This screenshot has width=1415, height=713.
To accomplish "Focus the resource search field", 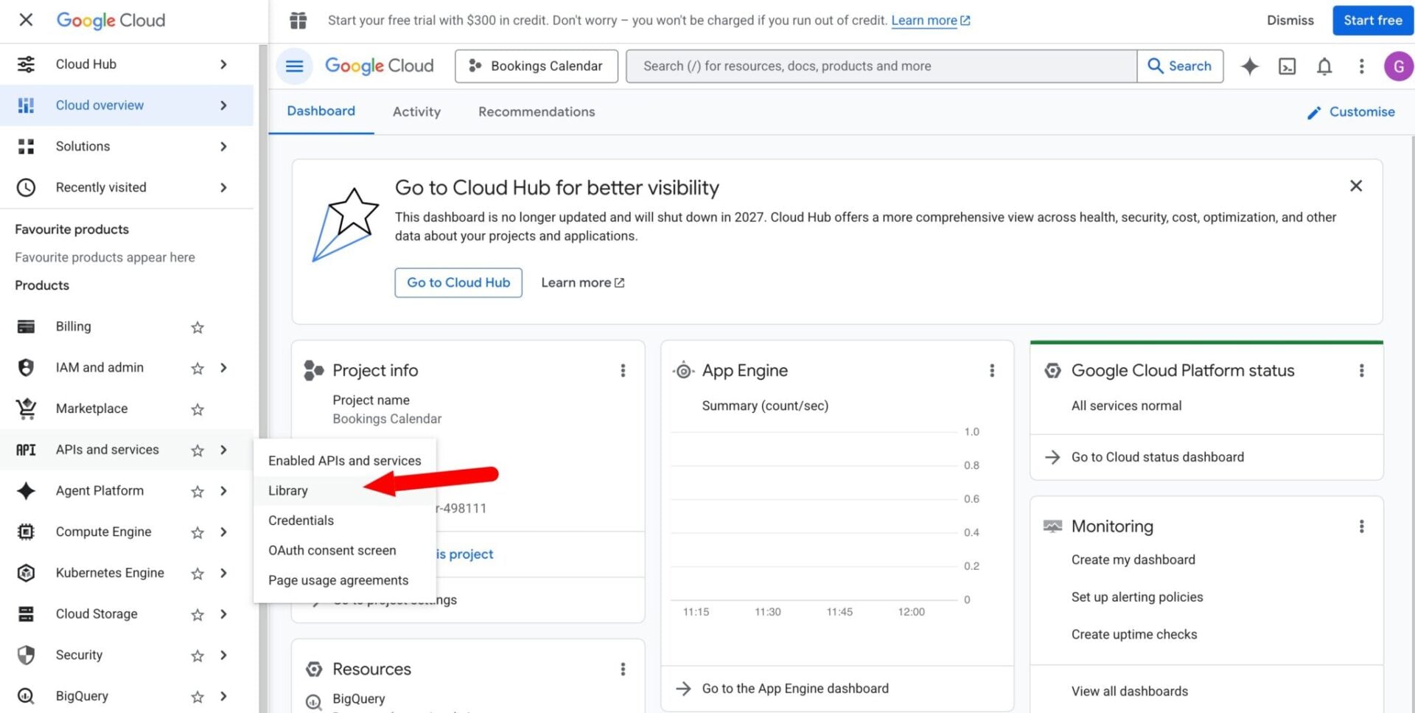I will pyautogui.click(x=881, y=66).
